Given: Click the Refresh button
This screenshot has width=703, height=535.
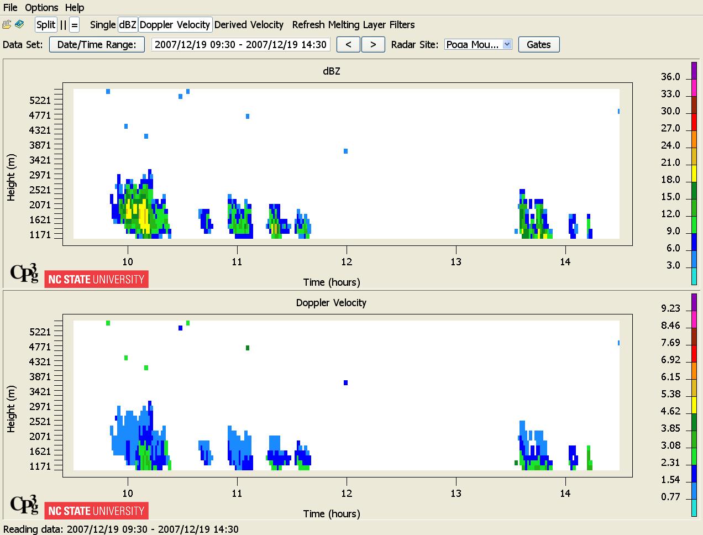Looking at the screenshot, I should pos(309,25).
